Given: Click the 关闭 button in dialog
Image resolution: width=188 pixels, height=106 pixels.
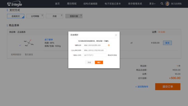Looking at the screenshot, I should [x=89, y=62].
